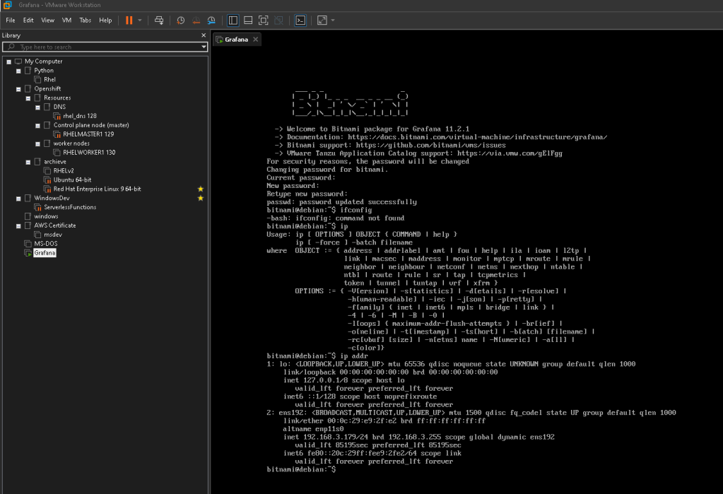Select the MS-DOS VM
Viewport: 723px width, 494px height.
[x=46, y=244]
